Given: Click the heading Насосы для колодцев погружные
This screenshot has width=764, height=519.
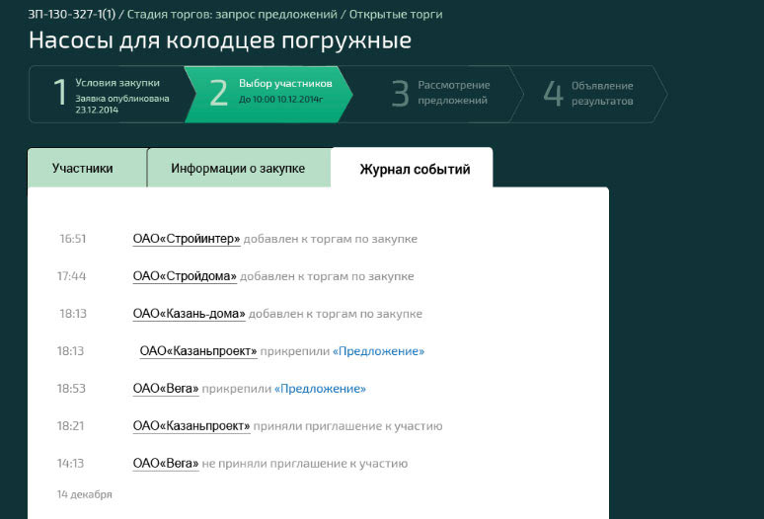Looking at the screenshot, I should coord(219,41).
